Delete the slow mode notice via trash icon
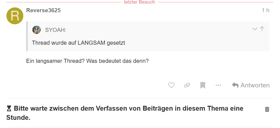 point(267,109)
